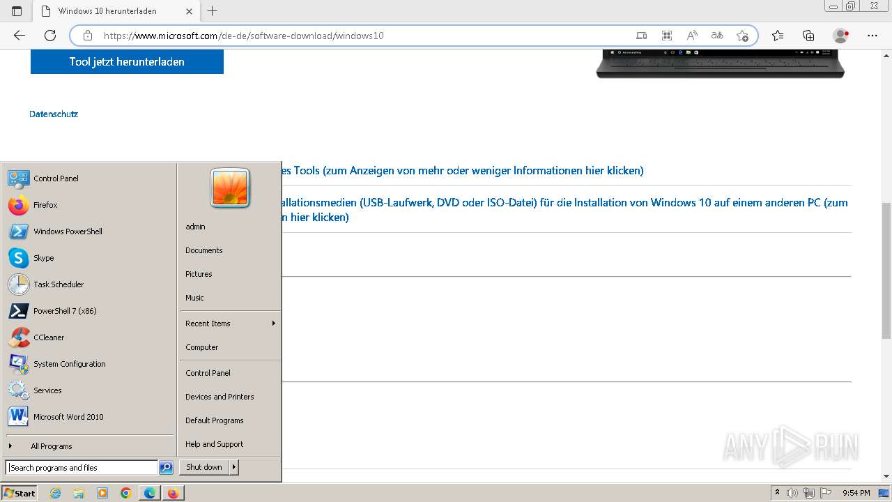Screen dimensions: 892x502
Task: Open File Explorer from taskbar
Action: [x=79, y=493]
